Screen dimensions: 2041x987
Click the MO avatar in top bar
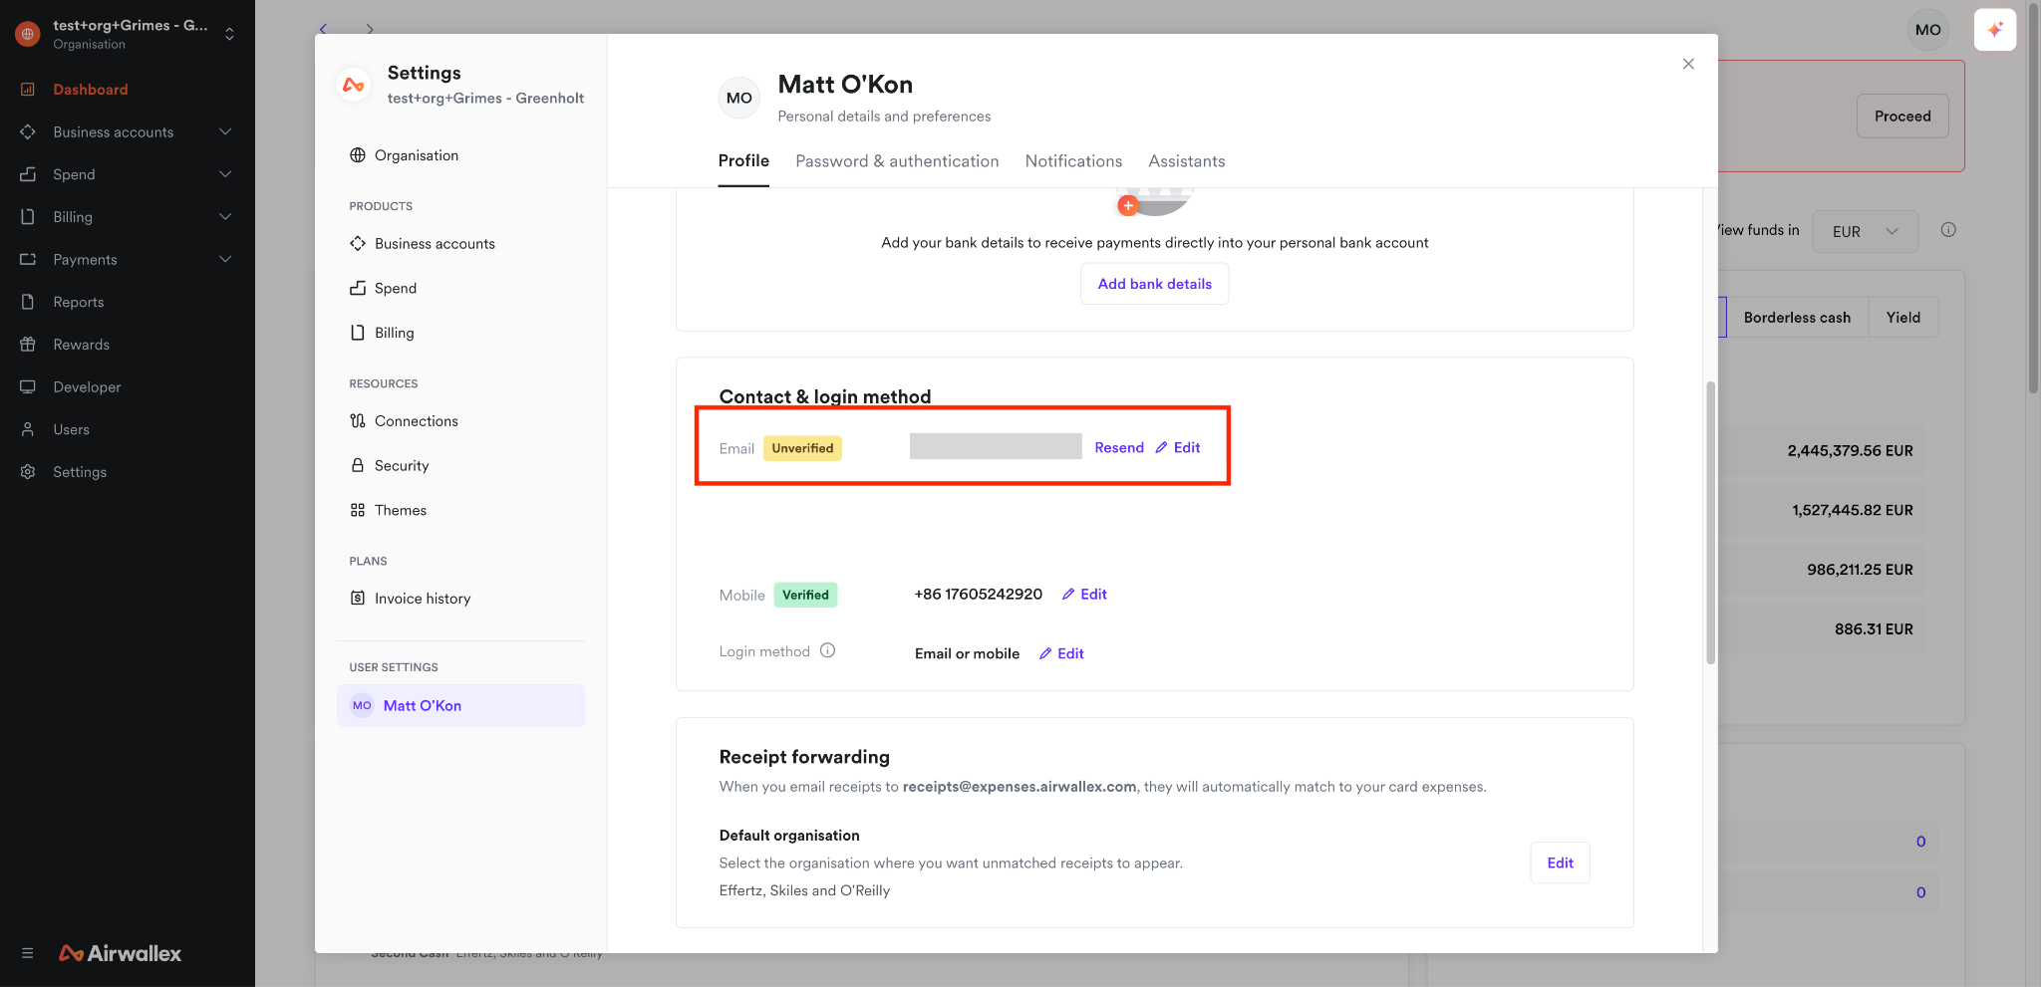point(1927,30)
